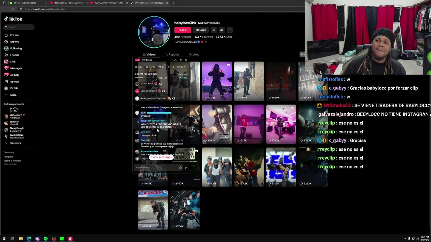This screenshot has width=431, height=242.
Task: Open the More menu in sidebar
Action: 10,95
